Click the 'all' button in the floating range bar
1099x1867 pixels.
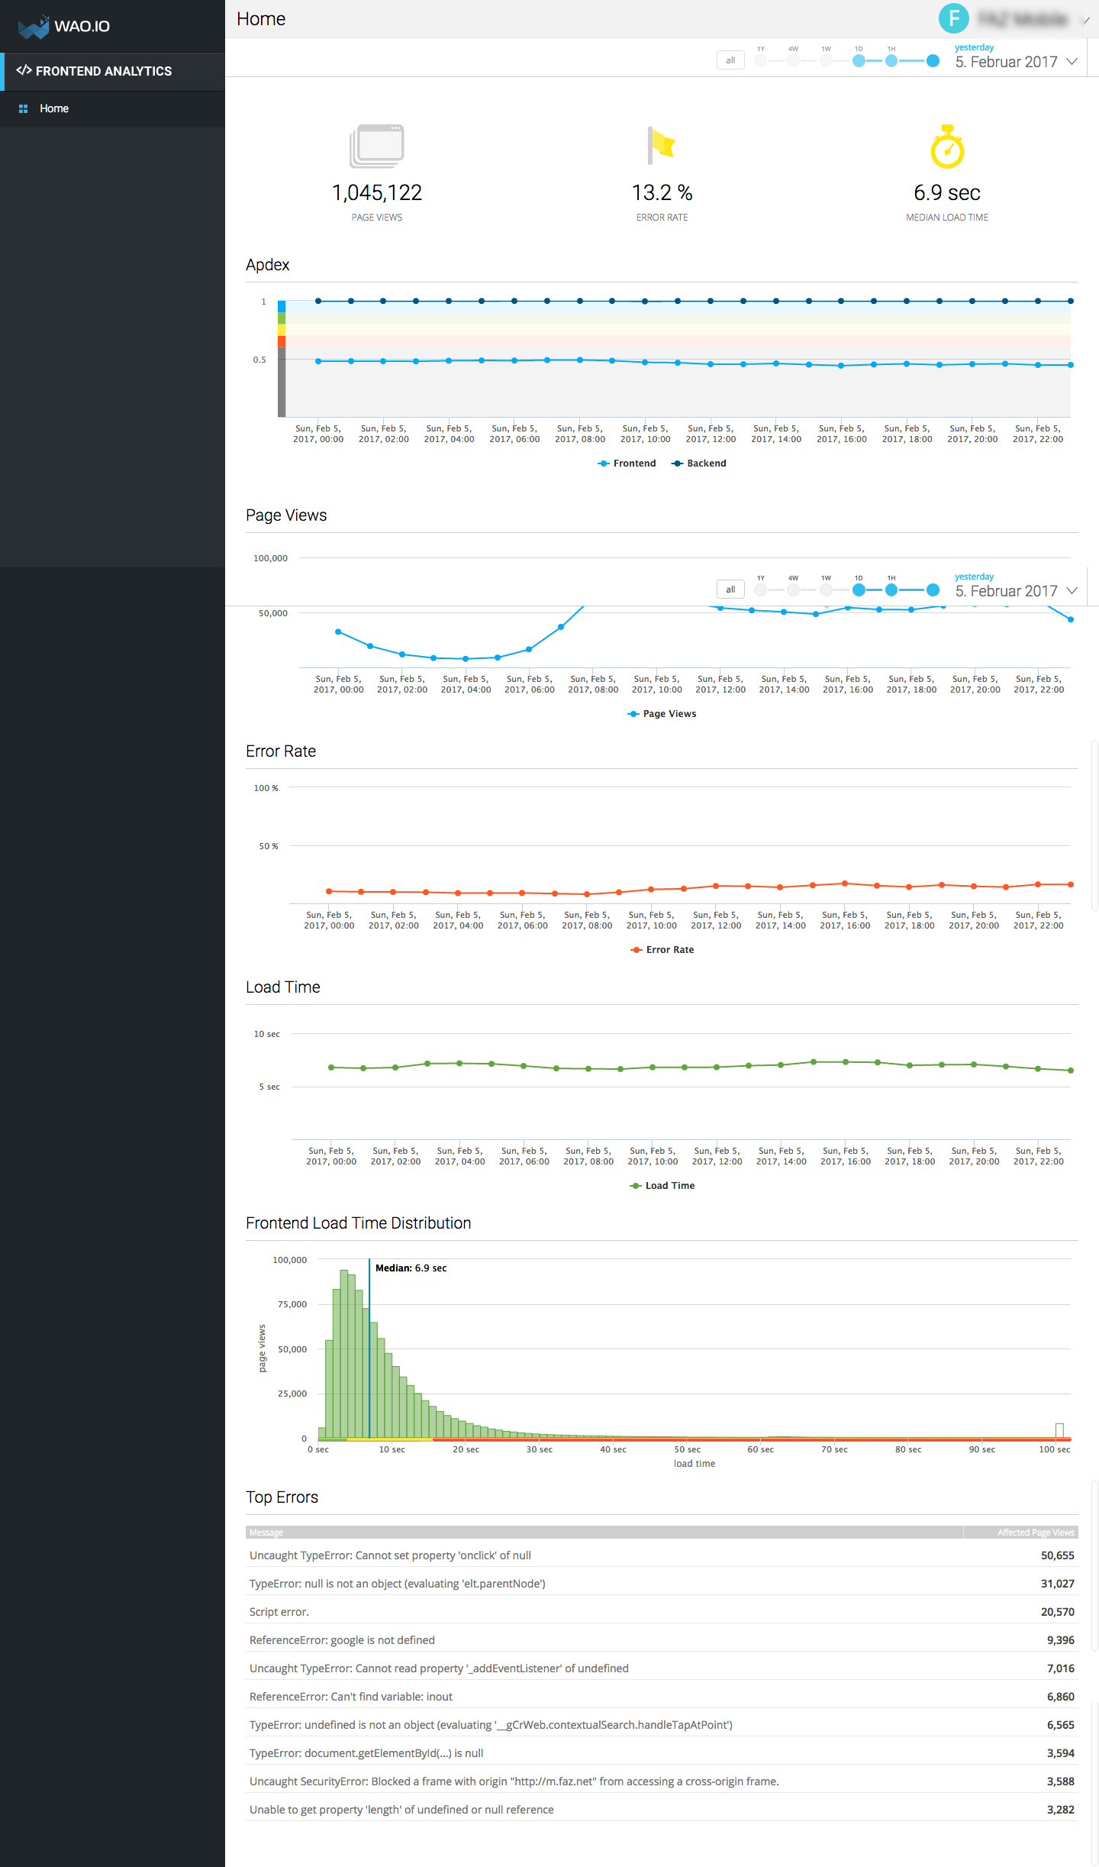pos(730,589)
